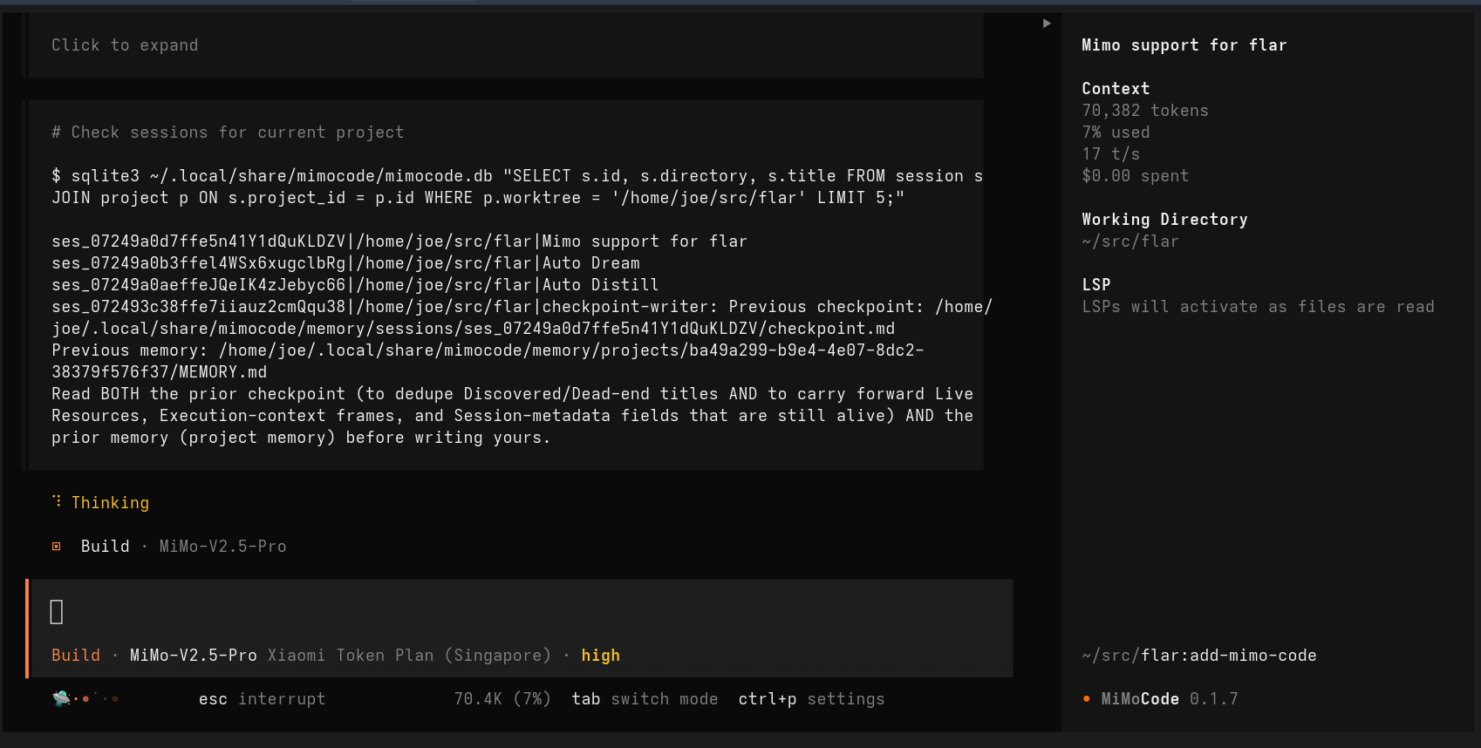
Task: Click 'Xiaomi Token Plan (Singapore)' provider label
Action: point(410,656)
